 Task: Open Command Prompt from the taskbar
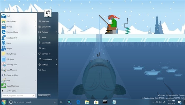(x=105, y=102)
